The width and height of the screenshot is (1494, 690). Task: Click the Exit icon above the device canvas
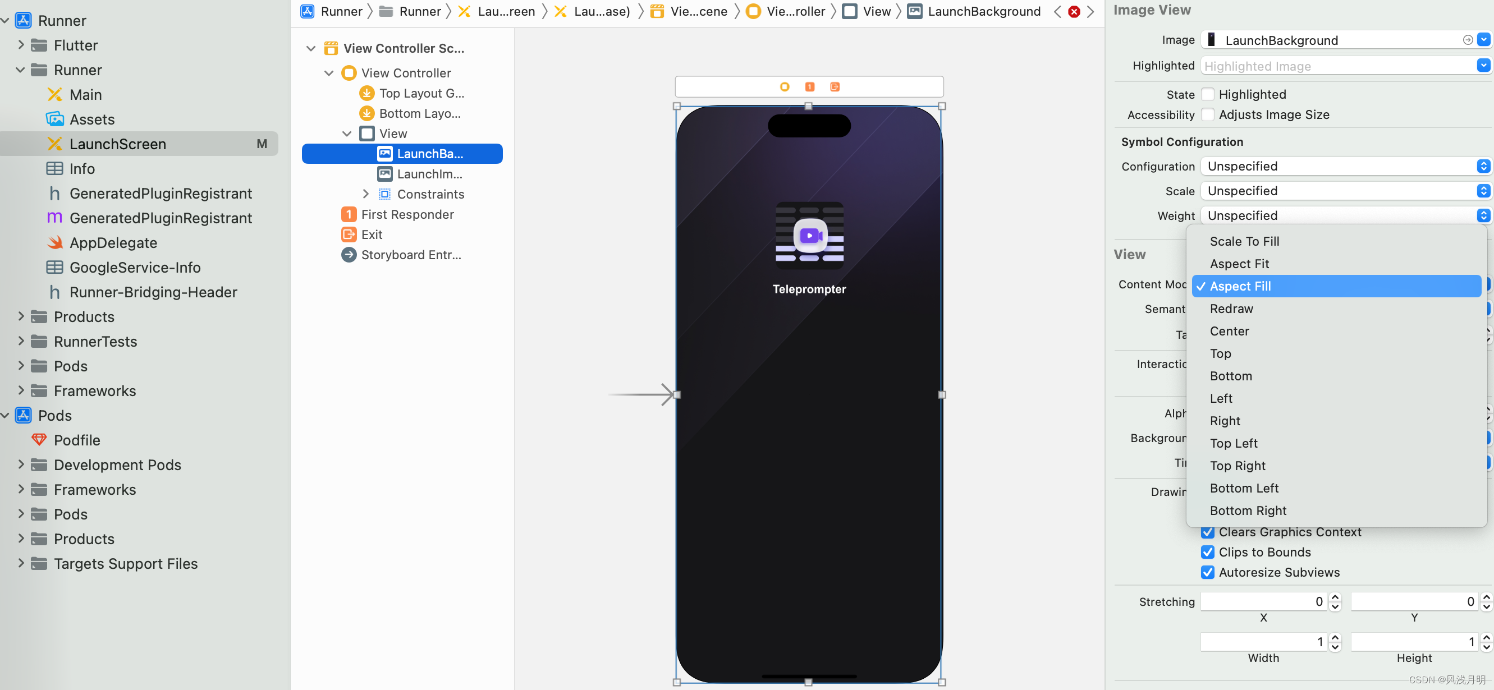coord(835,87)
